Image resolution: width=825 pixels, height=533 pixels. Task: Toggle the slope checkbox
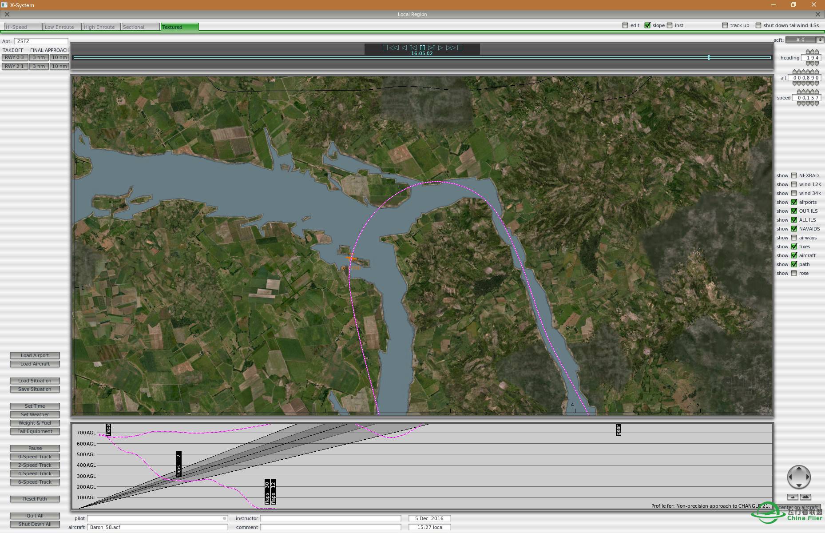tap(647, 25)
